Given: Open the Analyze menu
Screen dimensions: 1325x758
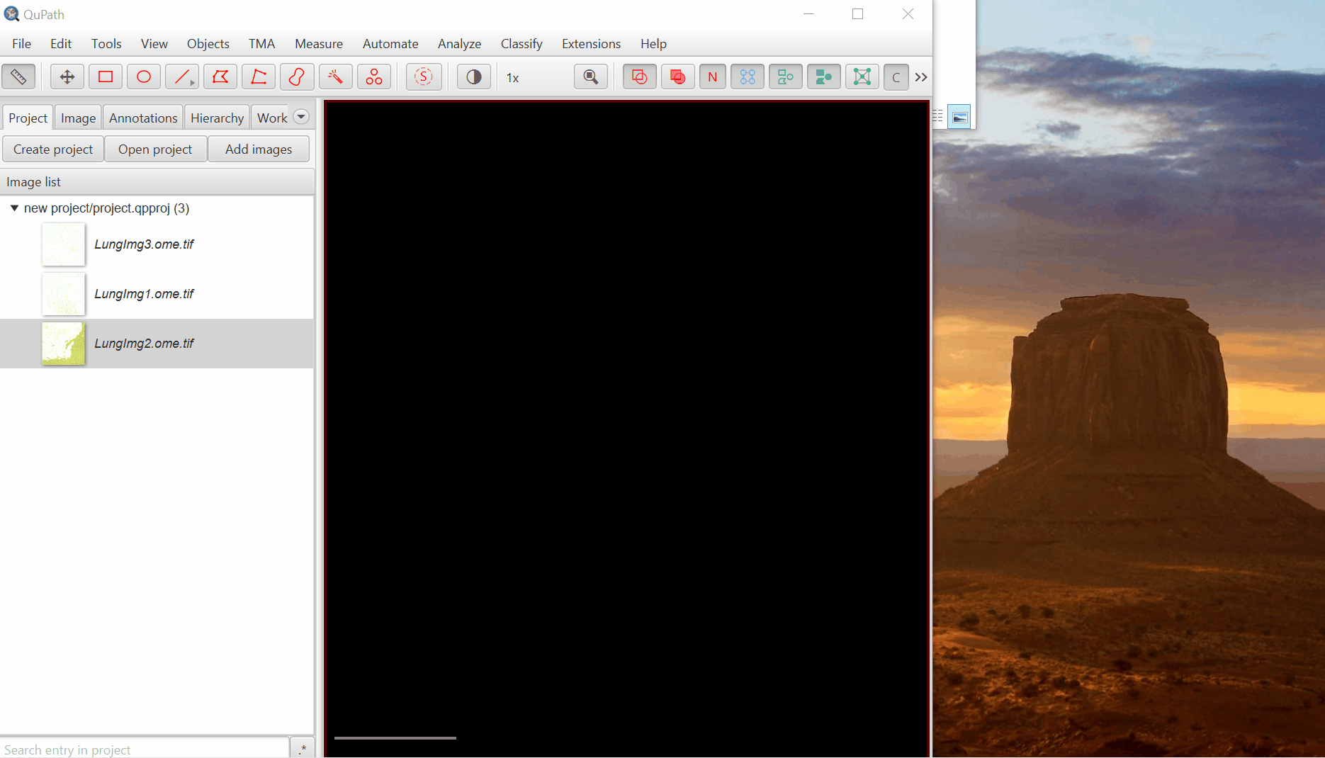Looking at the screenshot, I should pos(459,44).
